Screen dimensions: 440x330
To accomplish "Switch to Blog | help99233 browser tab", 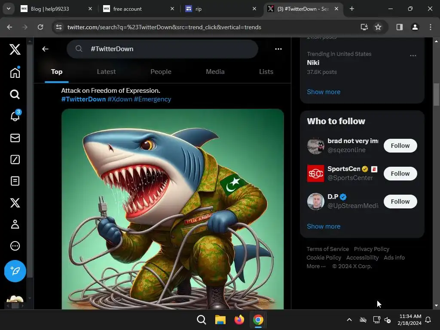I will (x=56, y=9).
